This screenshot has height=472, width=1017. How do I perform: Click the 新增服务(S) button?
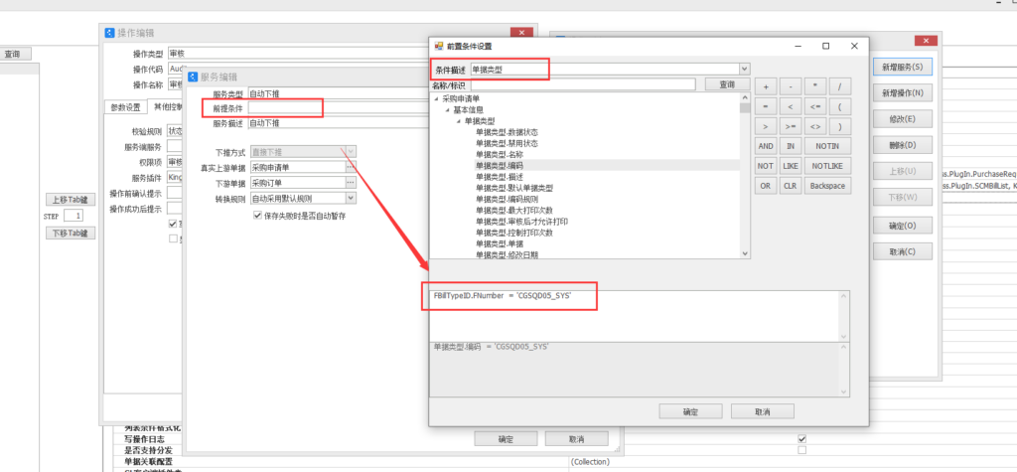(903, 67)
